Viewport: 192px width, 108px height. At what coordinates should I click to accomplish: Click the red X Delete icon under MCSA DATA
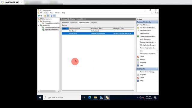(138, 78)
